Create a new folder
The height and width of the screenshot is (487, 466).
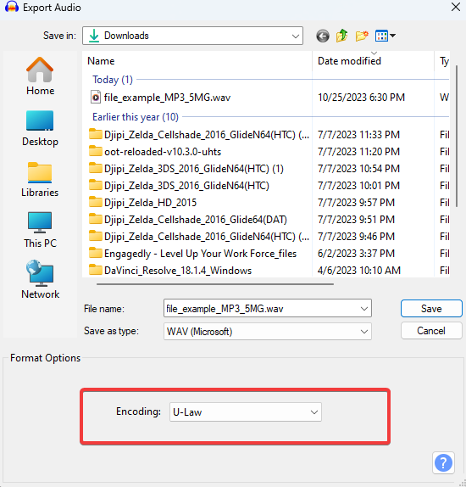362,36
